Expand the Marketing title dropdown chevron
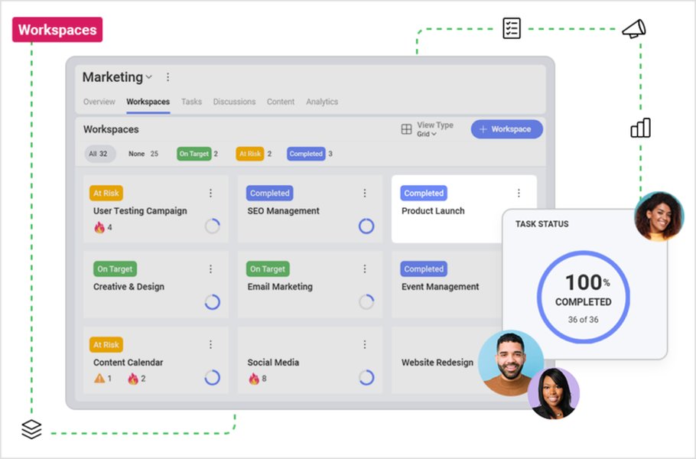 [x=149, y=77]
